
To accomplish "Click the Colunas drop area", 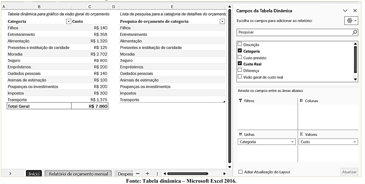I will click(328, 117).
